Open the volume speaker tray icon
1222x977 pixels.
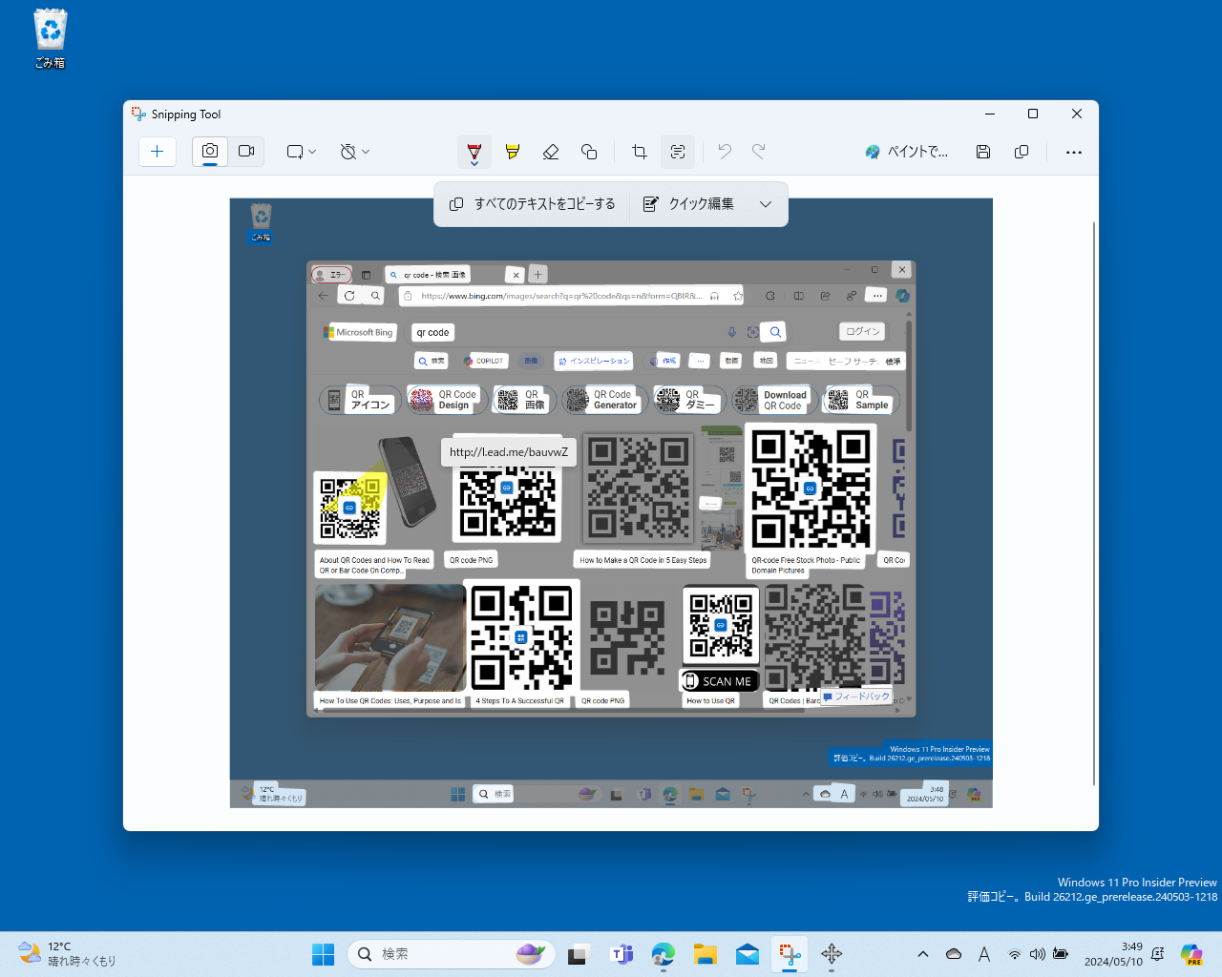click(1038, 954)
